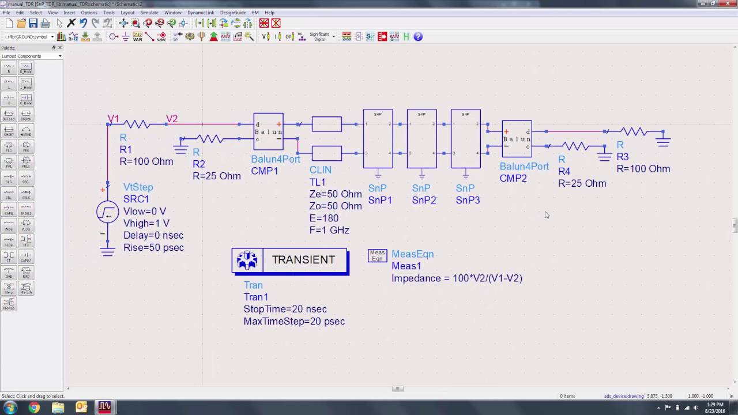738x415 pixels.
Task: Pick the R_Model item in palette
Action: tap(26, 68)
